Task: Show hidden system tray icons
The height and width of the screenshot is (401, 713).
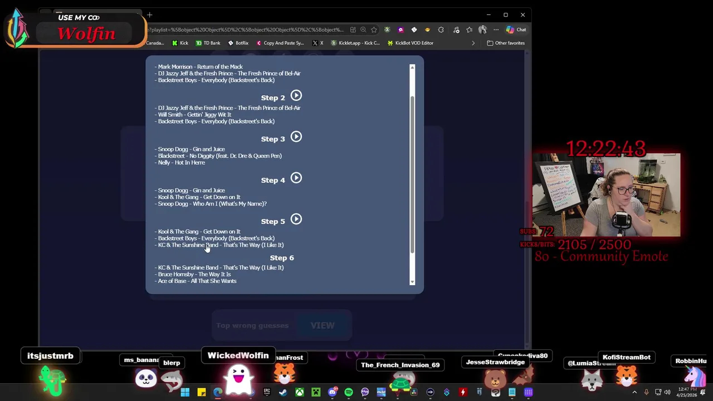Action: click(634, 392)
